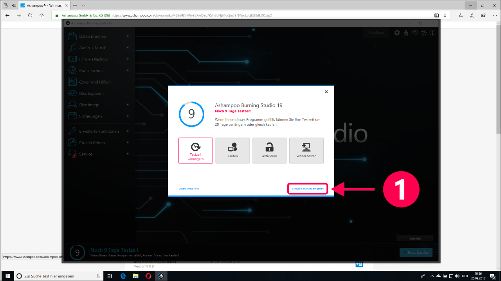Click the Weiter testen button
The height and width of the screenshot is (281, 501).
[306, 150]
